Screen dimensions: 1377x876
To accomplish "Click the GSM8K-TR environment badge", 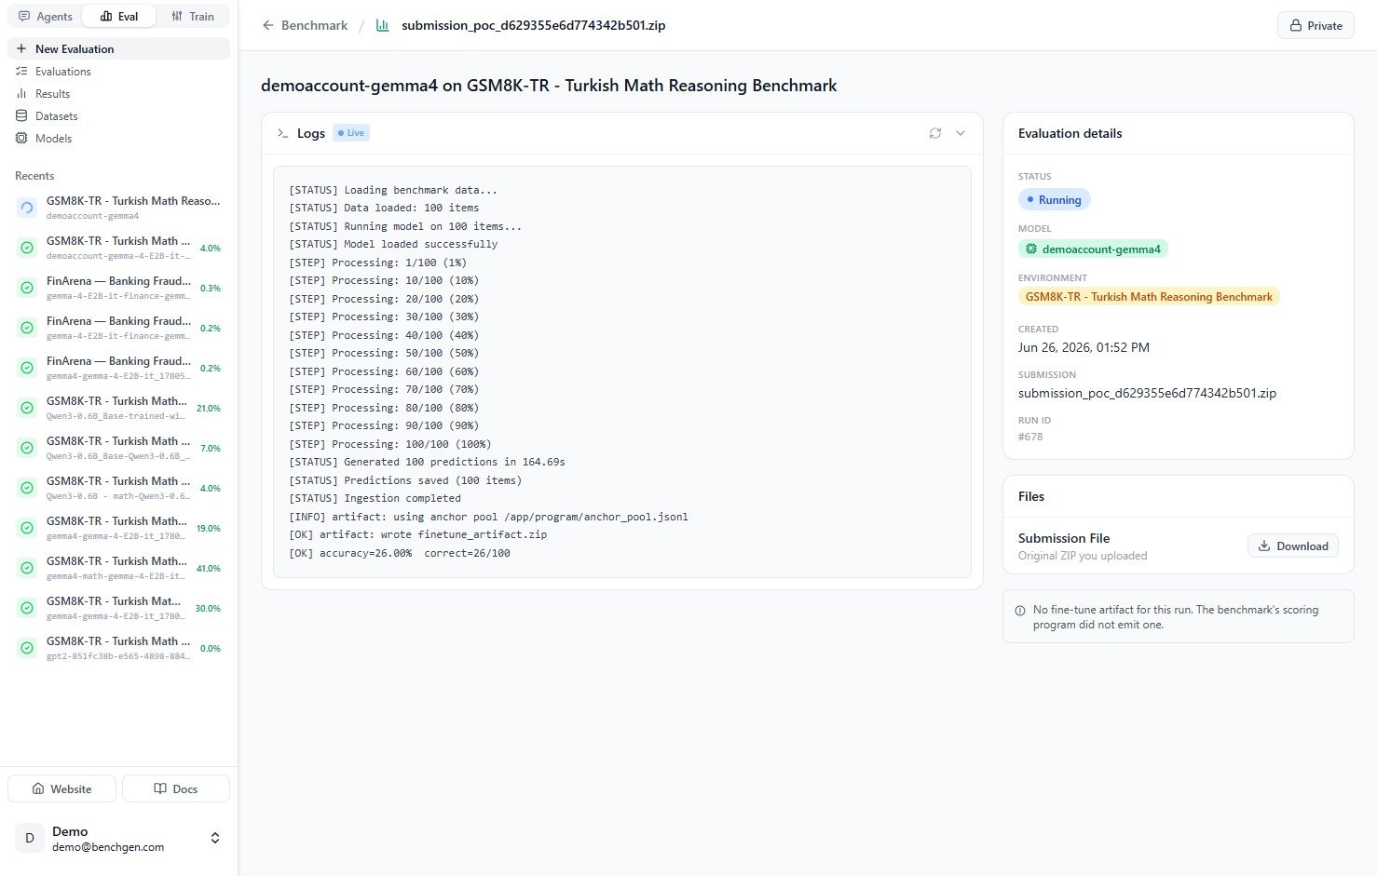I will 1149,296.
